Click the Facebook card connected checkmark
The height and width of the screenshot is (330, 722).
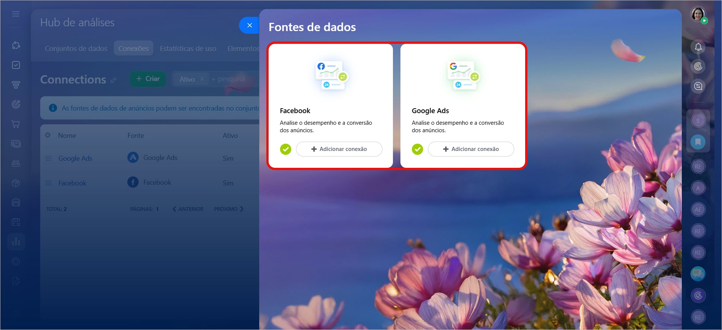coord(285,149)
